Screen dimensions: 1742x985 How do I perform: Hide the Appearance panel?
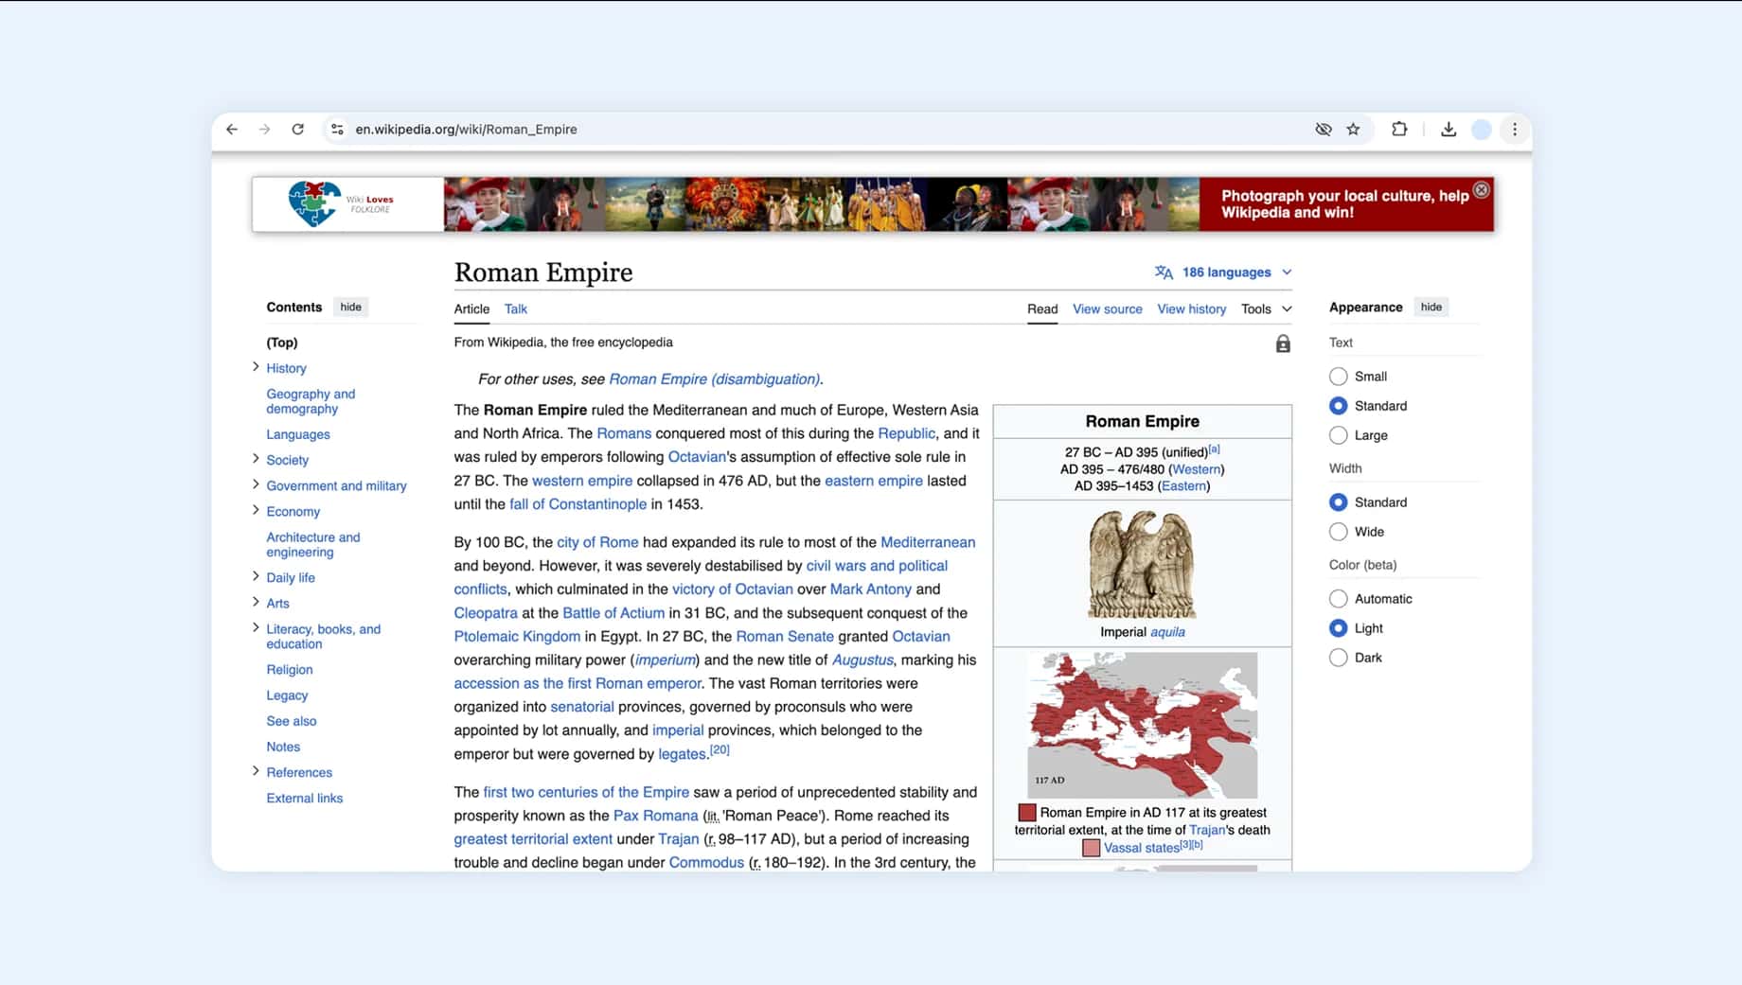click(1431, 307)
